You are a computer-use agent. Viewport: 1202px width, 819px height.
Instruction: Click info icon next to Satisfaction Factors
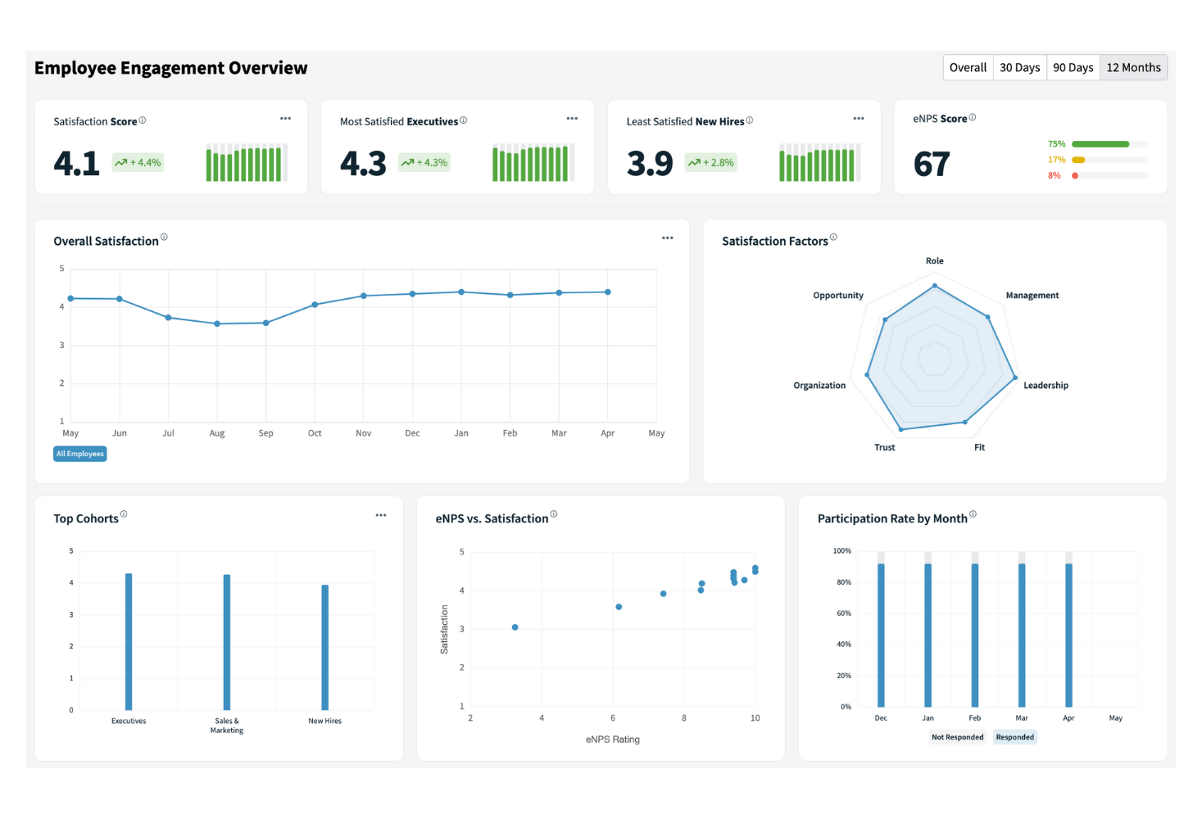pyautogui.click(x=833, y=238)
